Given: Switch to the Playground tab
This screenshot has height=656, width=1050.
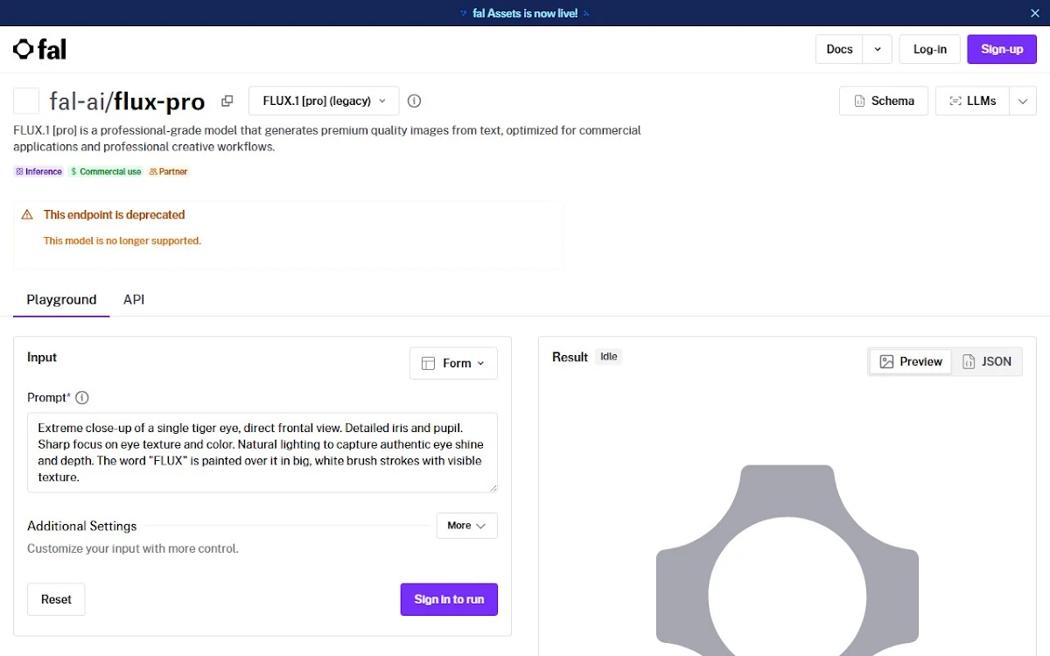Looking at the screenshot, I should [61, 299].
